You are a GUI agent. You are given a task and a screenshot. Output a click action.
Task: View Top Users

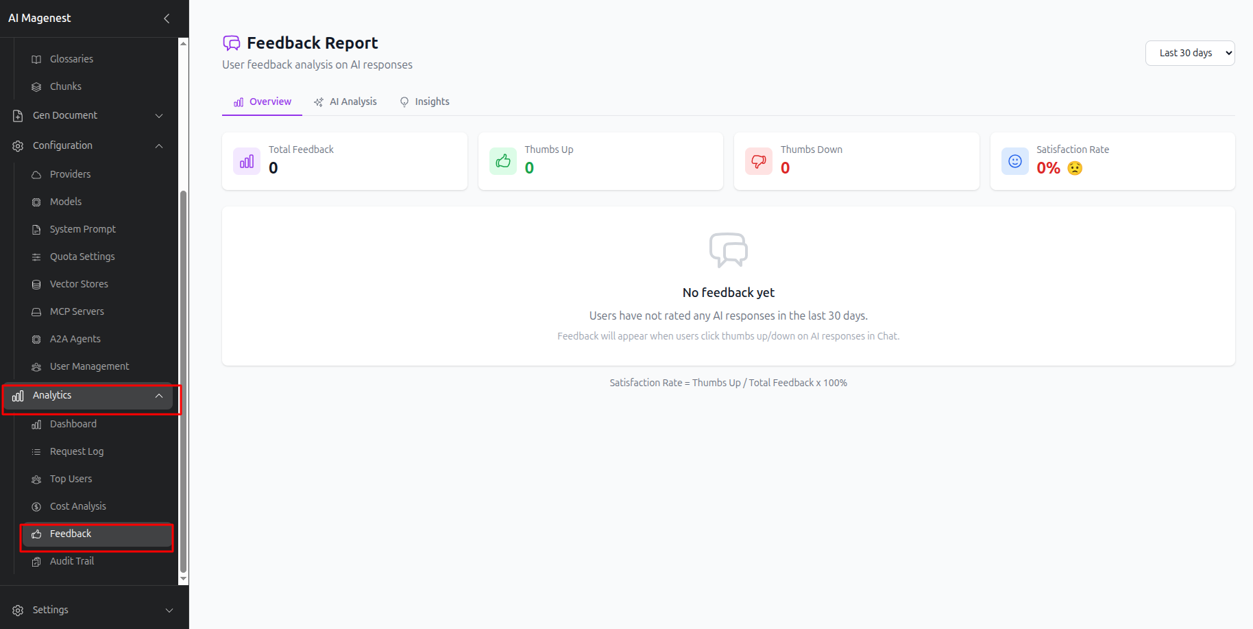coord(97,479)
